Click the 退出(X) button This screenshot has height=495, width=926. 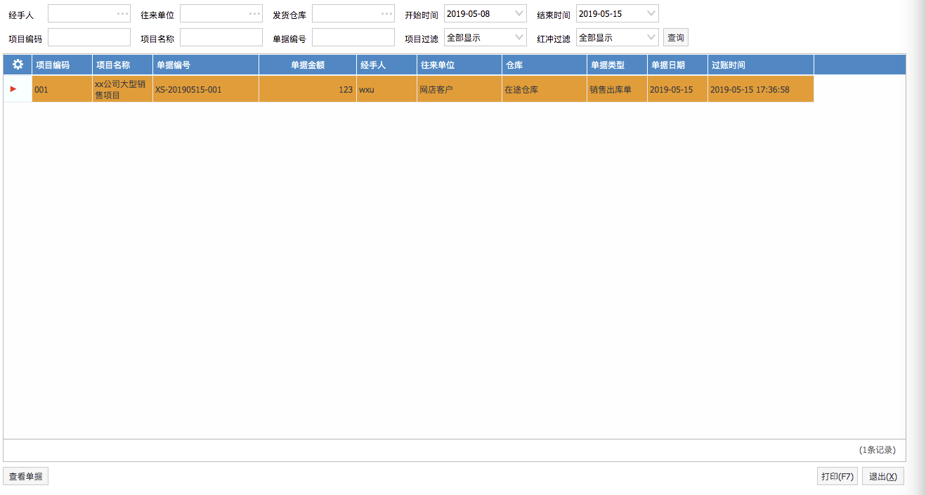pyautogui.click(x=883, y=477)
